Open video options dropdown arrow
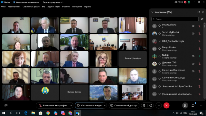This screenshot has height=116, width=206. (x=105, y=105)
